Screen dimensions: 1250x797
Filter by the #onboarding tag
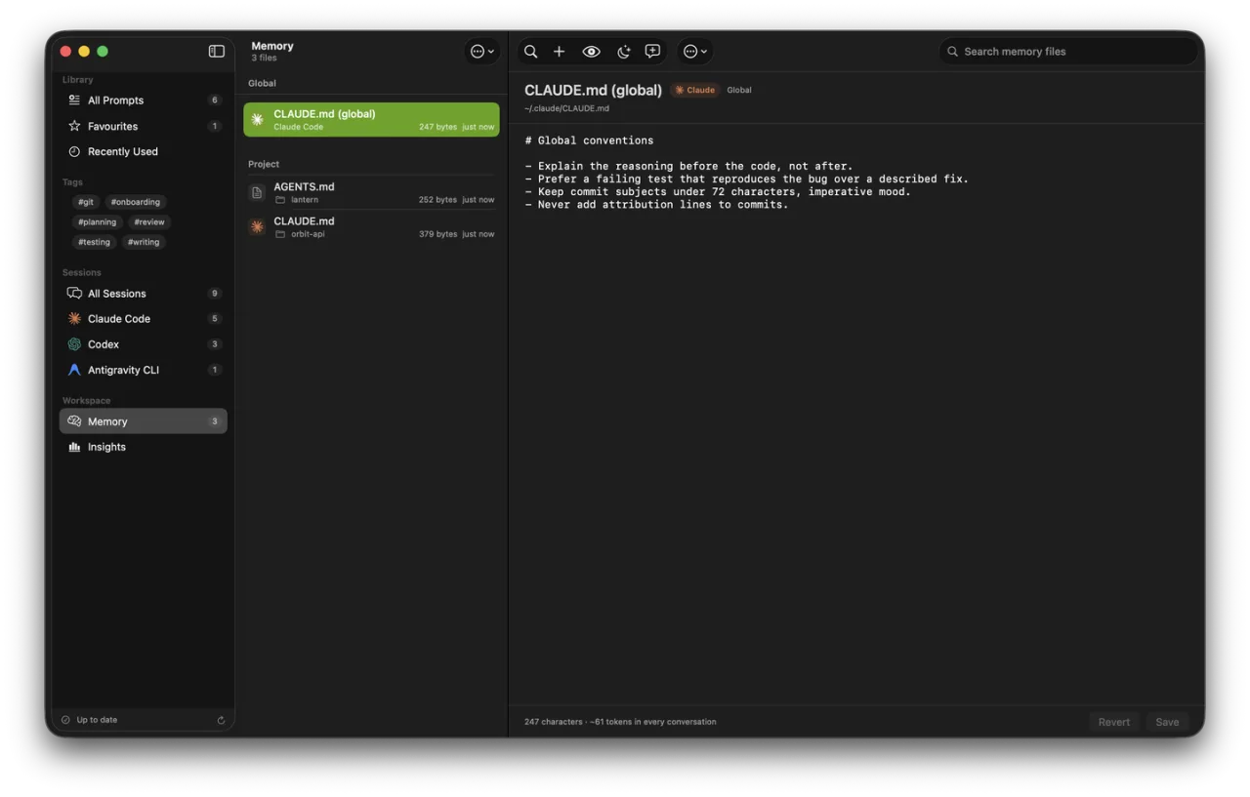pos(136,202)
